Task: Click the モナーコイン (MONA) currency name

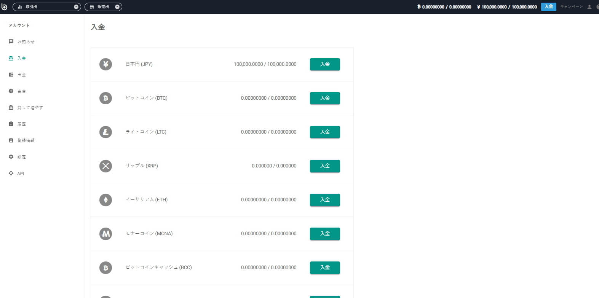Action: click(149, 234)
